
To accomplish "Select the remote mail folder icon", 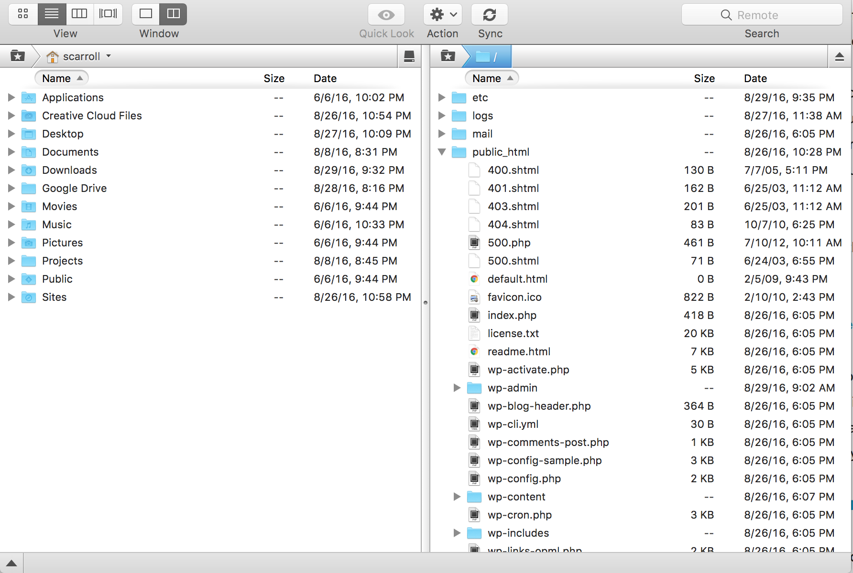I will coord(459,134).
